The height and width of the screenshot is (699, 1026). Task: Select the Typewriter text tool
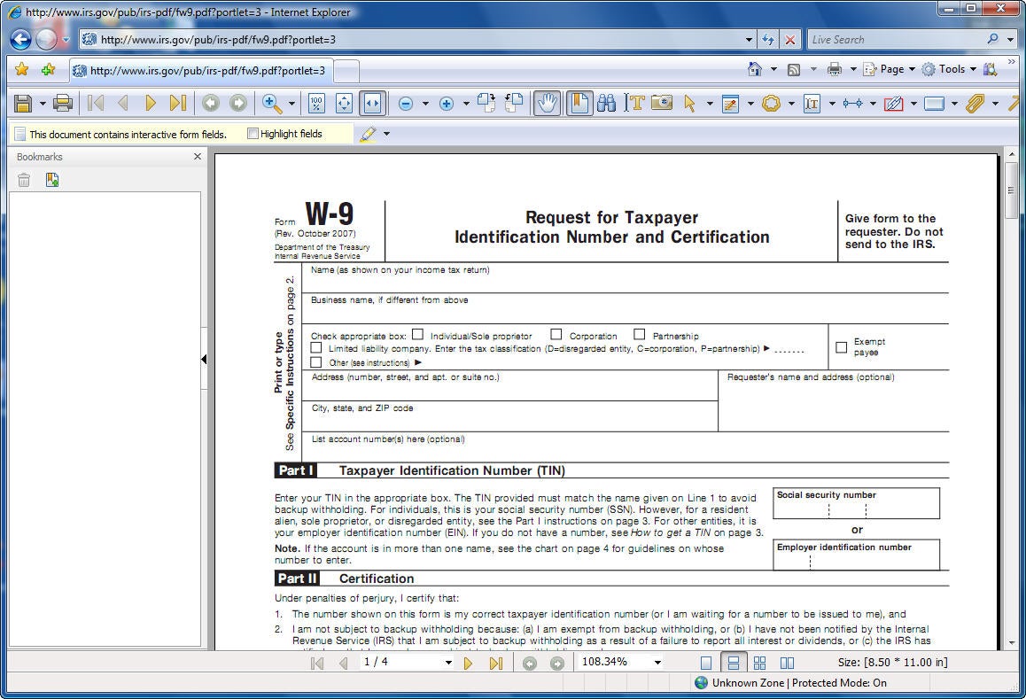click(812, 104)
